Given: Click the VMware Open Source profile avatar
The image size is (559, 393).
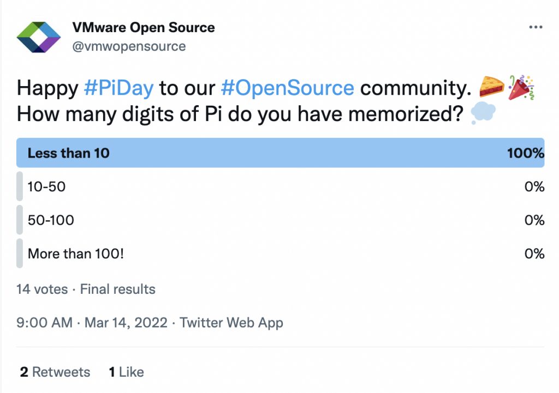Looking at the screenshot, I should point(38,37).
